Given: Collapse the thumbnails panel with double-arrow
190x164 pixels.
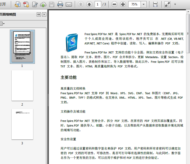Looking at the screenshot, I should pos(39,14).
